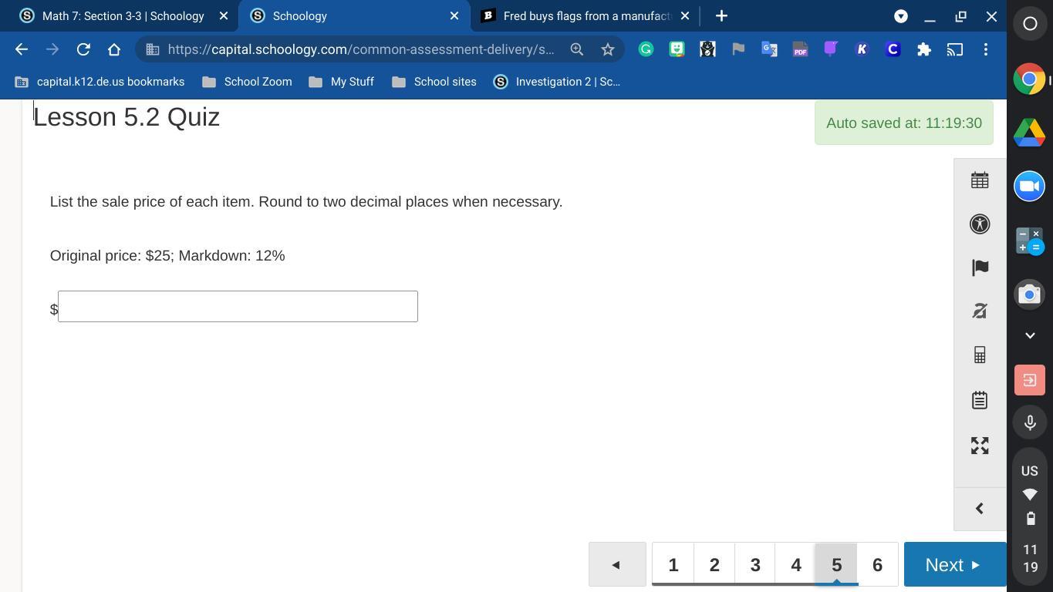Open Zoom app from the shelf
Viewport: 1053px width, 592px height.
tap(1029, 187)
